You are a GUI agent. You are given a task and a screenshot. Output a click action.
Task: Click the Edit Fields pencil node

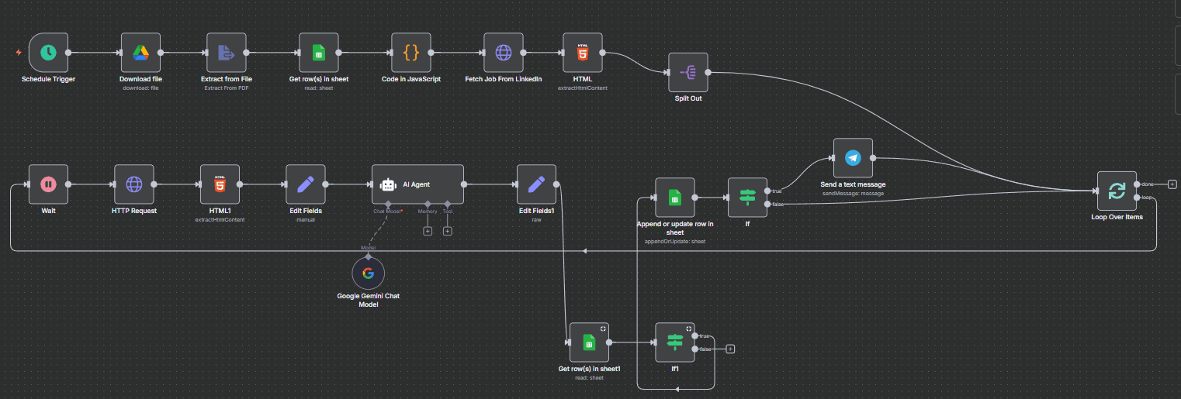(x=306, y=184)
